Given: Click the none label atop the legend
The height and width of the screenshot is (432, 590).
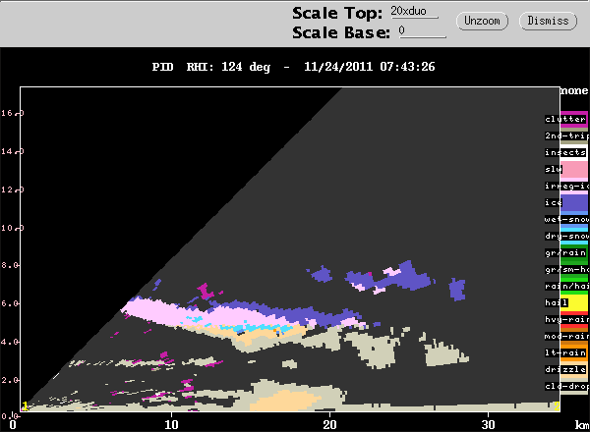Looking at the screenshot, I should 574,91.
